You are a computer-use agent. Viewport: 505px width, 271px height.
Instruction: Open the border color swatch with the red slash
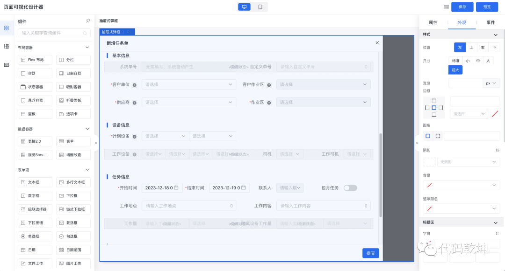click(x=495, y=113)
